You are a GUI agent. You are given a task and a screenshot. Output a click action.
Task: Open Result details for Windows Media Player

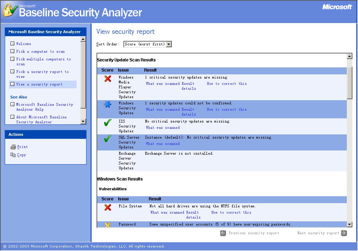[x=188, y=86]
